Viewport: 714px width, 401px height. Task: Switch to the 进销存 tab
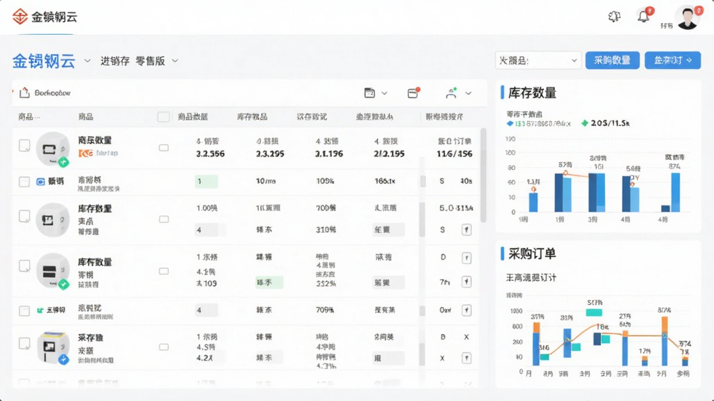(x=115, y=61)
